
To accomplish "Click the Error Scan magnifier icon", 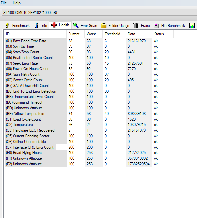I will click(x=76, y=26).
